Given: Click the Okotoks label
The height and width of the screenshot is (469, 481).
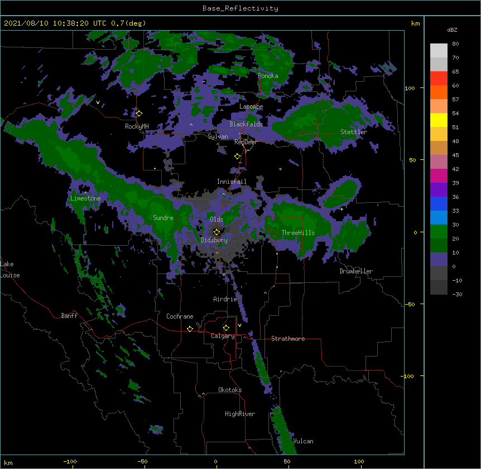Looking at the screenshot, I should point(230,390).
